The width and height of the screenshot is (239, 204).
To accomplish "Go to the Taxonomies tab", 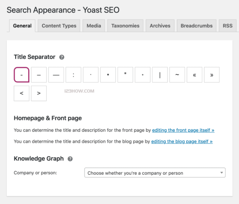I will [125, 26].
